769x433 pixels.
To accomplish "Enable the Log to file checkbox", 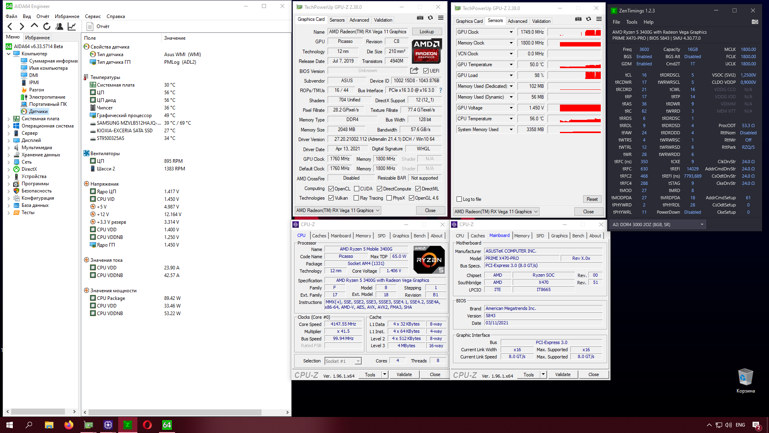I will [x=459, y=199].
